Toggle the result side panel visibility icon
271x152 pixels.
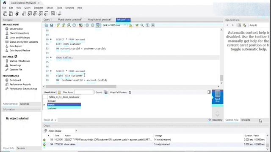pos(209,92)
